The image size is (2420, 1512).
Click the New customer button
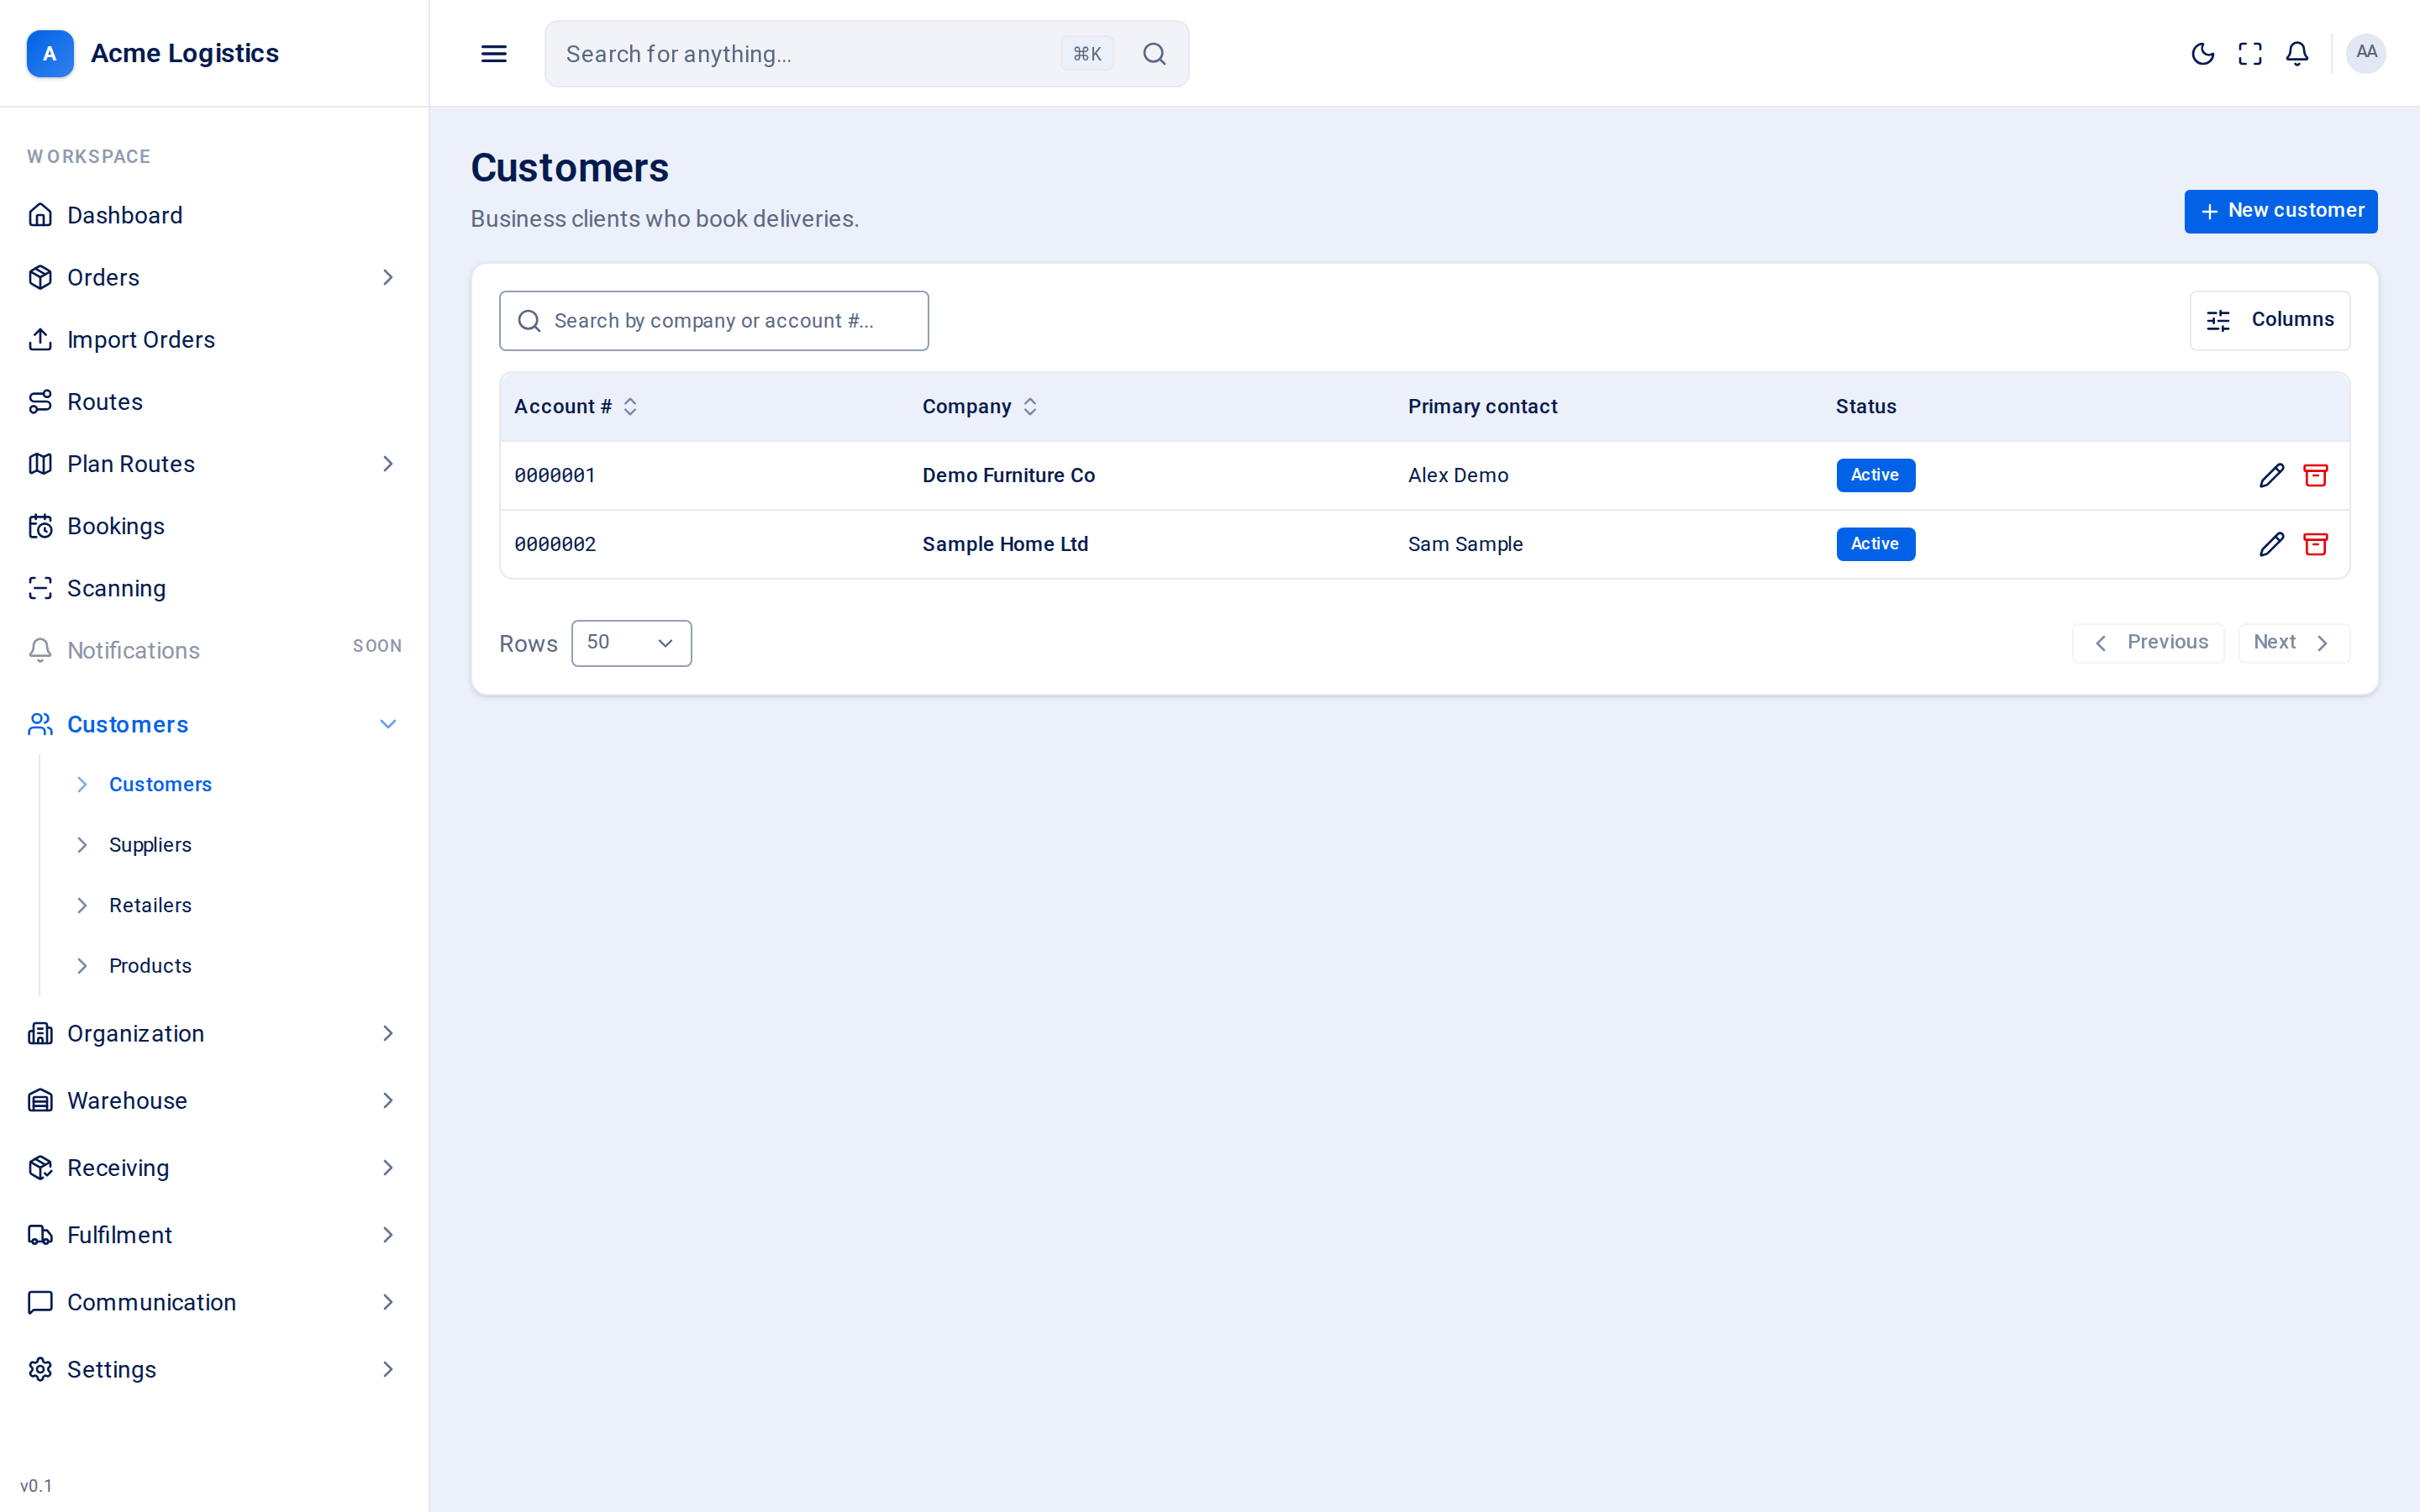[x=2280, y=211]
